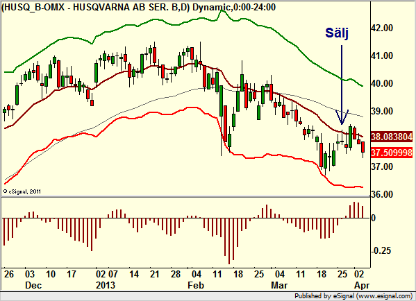Click the Mar month label
416x301 pixels.
click(x=279, y=285)
